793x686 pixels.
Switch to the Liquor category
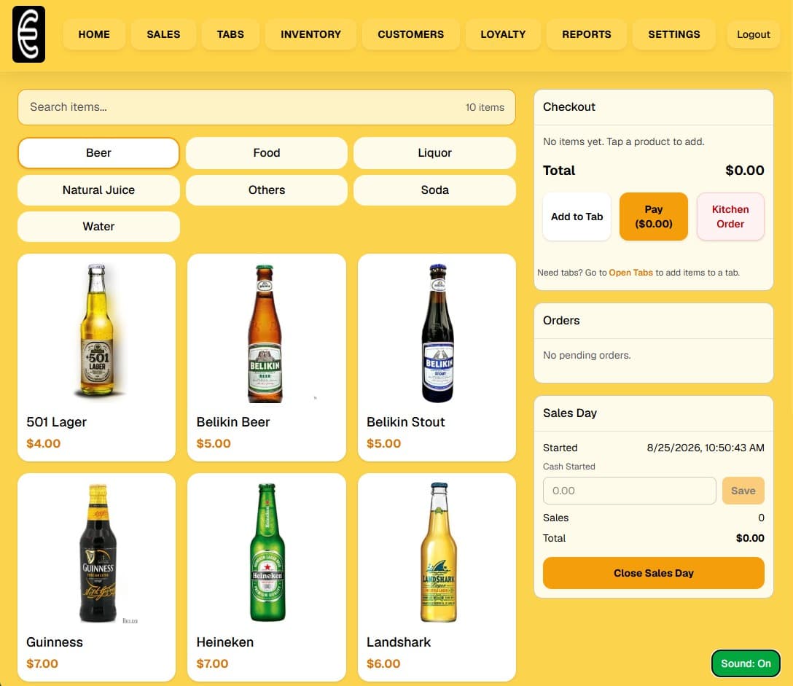[x=434, y=153]
